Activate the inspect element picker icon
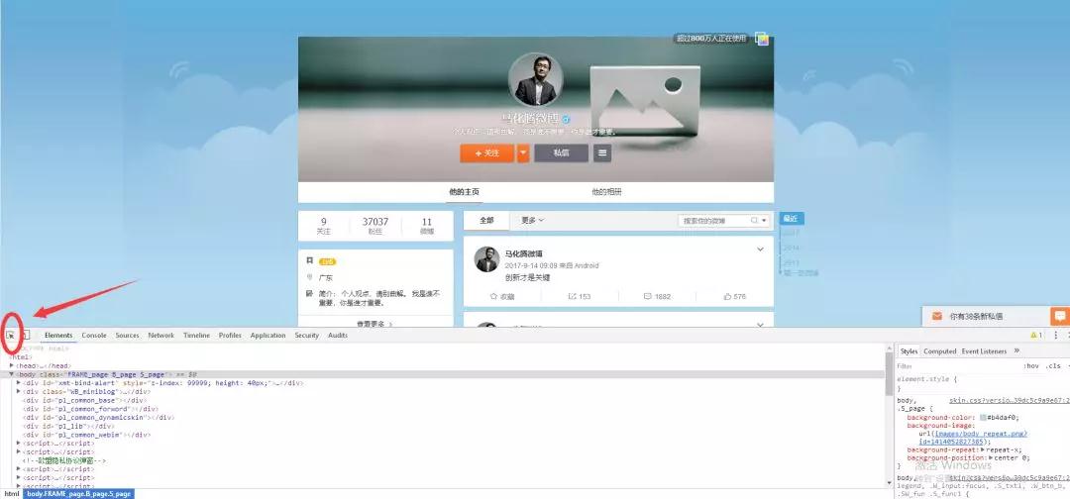Screen dimensions: 1070x499 pos(11,335)
